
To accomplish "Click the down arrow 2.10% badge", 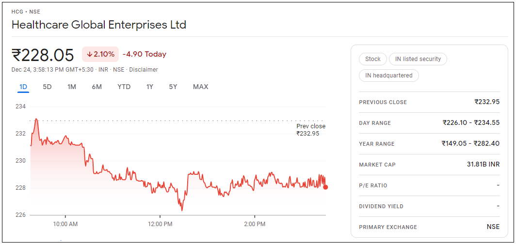I will pyautogui.click(x=100, y=54).
